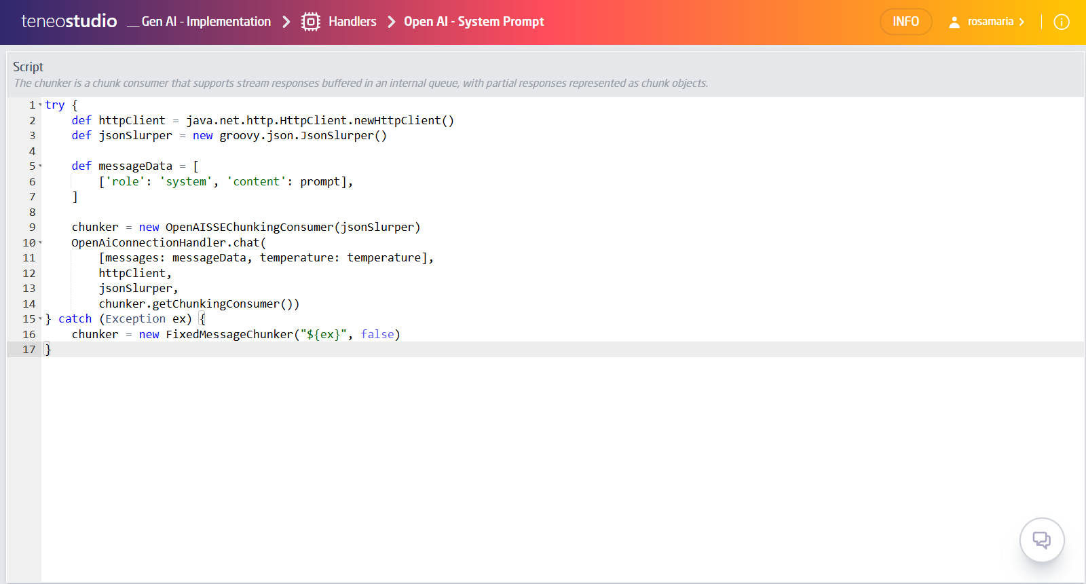1086x584 pixels.
Task: Click 'catch' keyword on line 15
Action: pos(75,319)
